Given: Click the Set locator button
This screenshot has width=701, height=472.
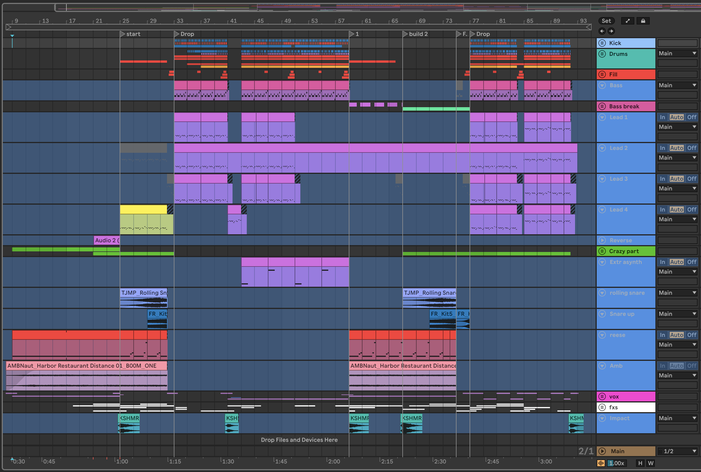Looking at the screenshot, I should click(x=606, y=21).
